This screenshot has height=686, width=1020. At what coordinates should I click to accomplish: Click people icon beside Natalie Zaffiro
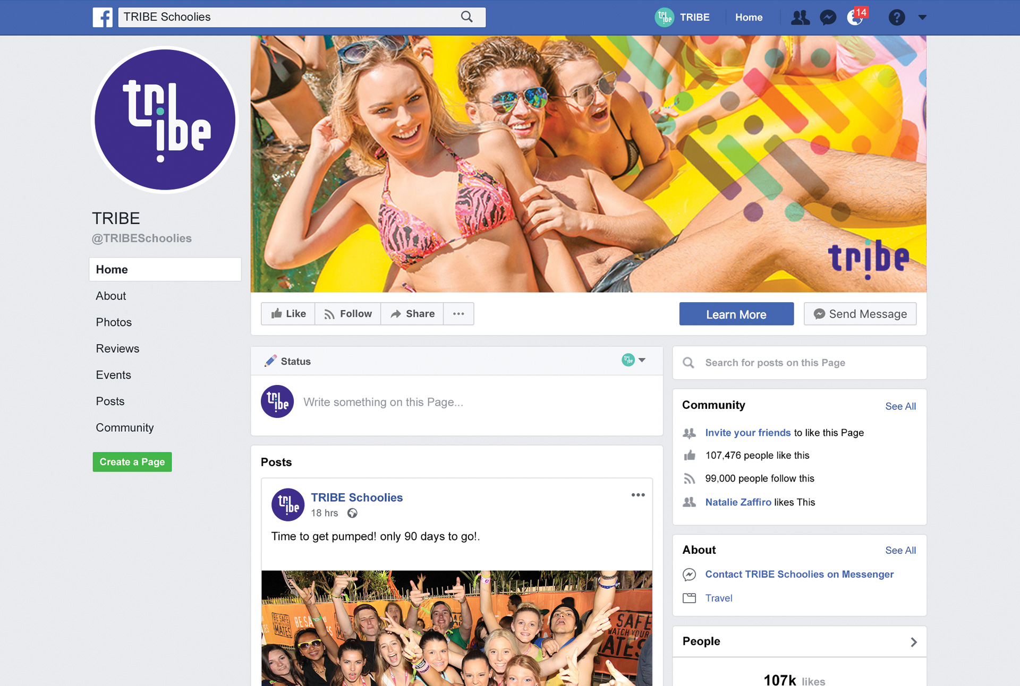689,502
